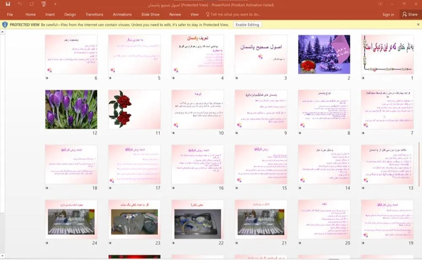Viewport: 422px width, 260px height.
Task: Open Customize Quick Access Toolbar dropdown
Action: [55, 4]
